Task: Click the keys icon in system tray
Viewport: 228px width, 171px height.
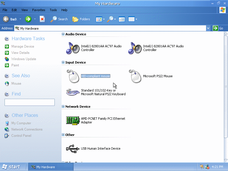Action: click(x=201, y=167)
